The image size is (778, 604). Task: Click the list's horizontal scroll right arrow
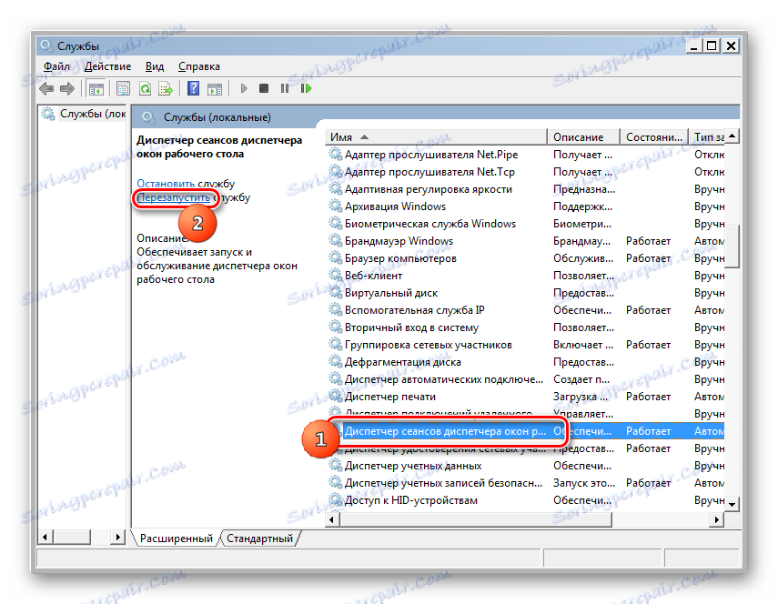tap(717, 519)
